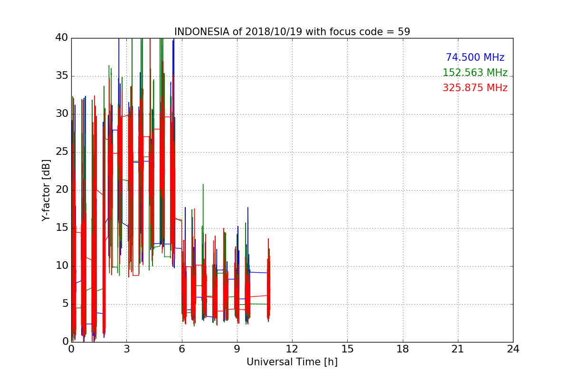570x380 pixels.
Task: Click the x-axis tick label 21
Action: (458, 349)
